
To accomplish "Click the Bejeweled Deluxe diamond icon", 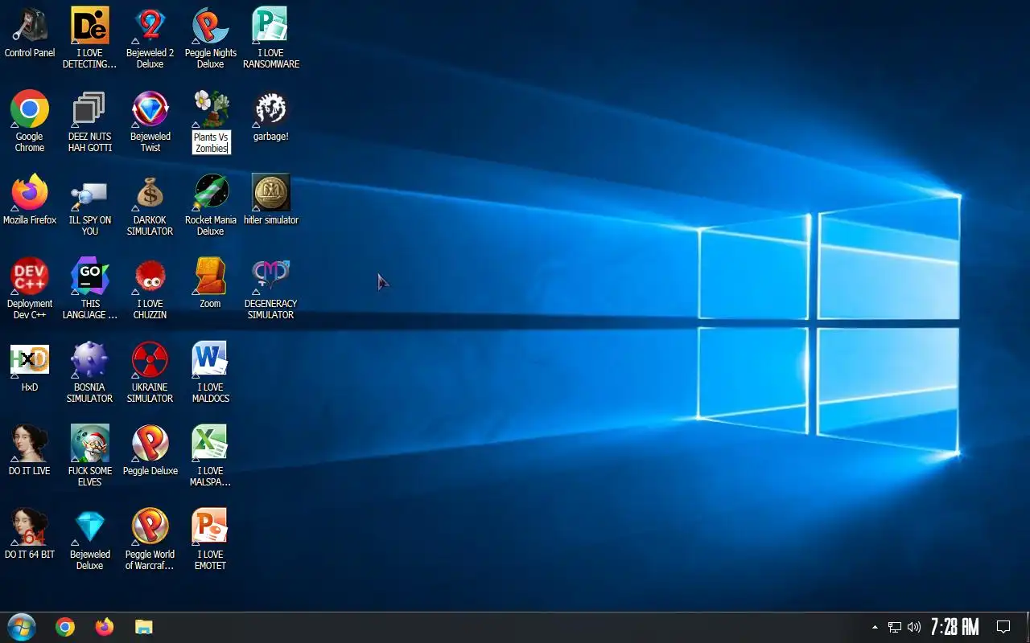I will point(90,527).
